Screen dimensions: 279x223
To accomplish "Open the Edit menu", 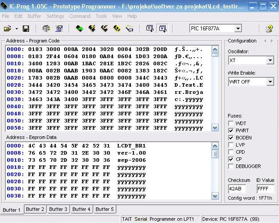I will point(18,16).
